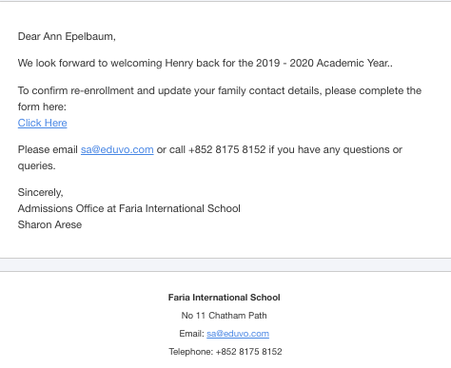
Task: Click the Please email text before the address
Action: [48, 149]
